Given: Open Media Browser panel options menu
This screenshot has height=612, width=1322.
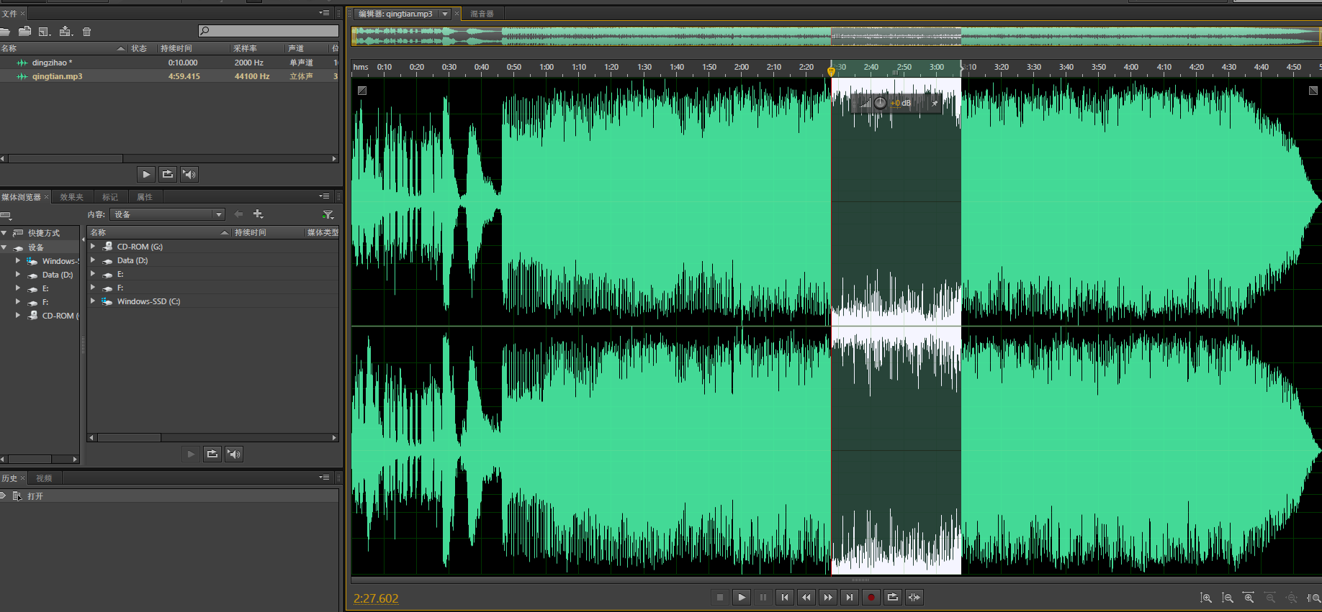Looking at the screenshot, I should [324, 196].
